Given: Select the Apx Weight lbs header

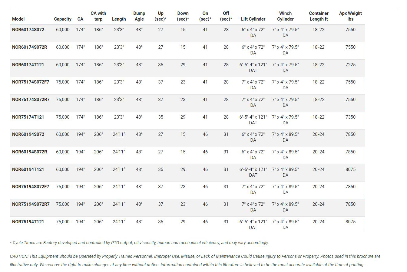Looking at the screenshot, I should pyautogui.click(x=350, y=16).
